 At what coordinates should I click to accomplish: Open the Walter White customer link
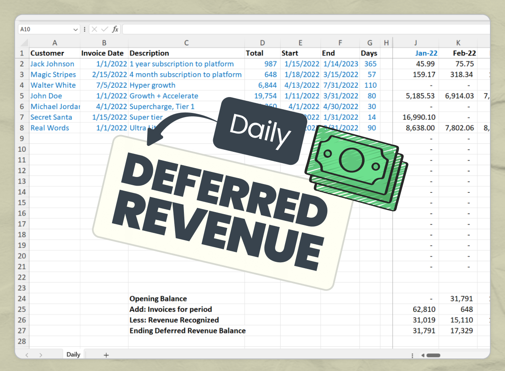pyautogui.click(x=53, y=85)
